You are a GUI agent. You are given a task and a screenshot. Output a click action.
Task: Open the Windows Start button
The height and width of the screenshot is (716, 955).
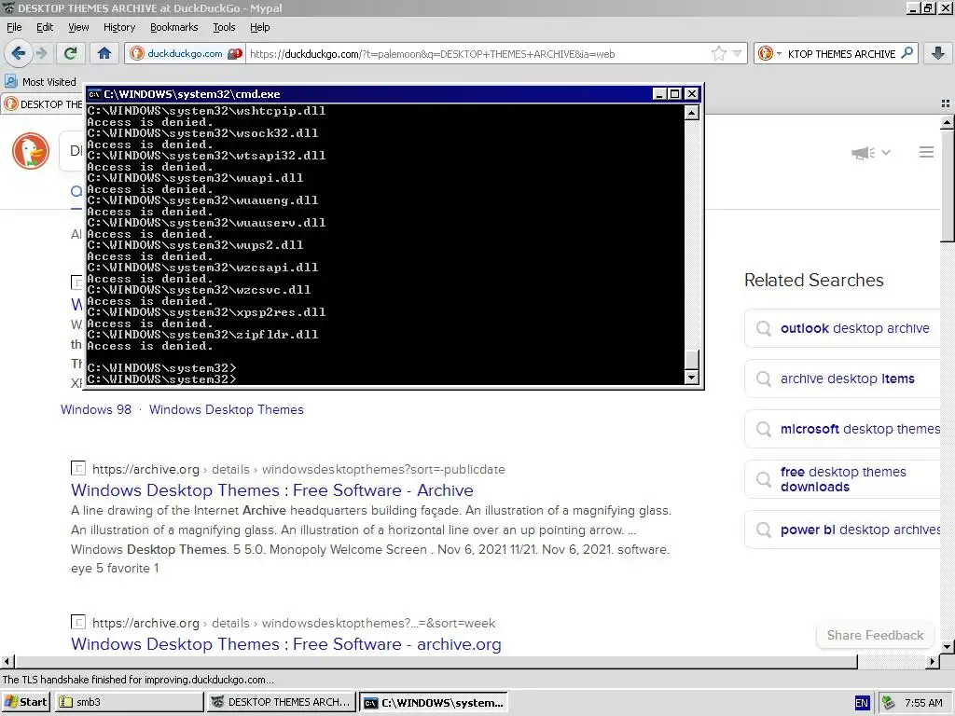point(25,702)
